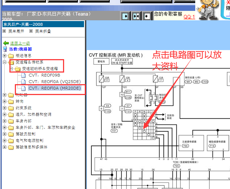Click the folder icon of 驾驶员控制
This screenshot has width=230, height=189.
[x=11, y=134]
